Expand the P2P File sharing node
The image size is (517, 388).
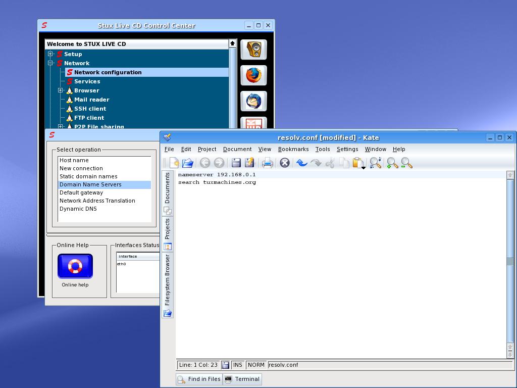[x=61, y=126]
